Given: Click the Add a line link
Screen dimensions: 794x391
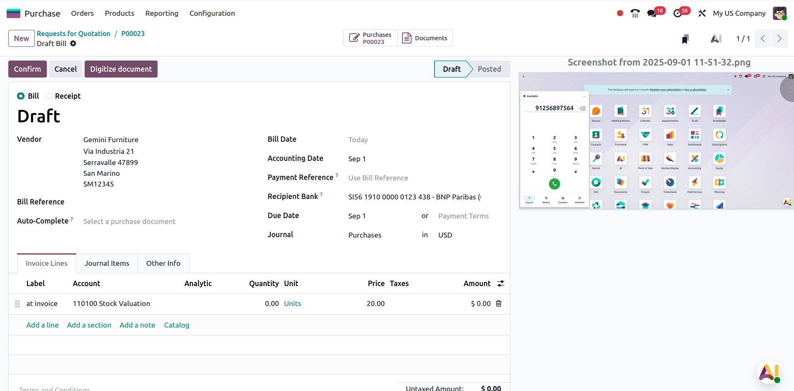Looking at the screenshot, I should click(x=42, y=325).
